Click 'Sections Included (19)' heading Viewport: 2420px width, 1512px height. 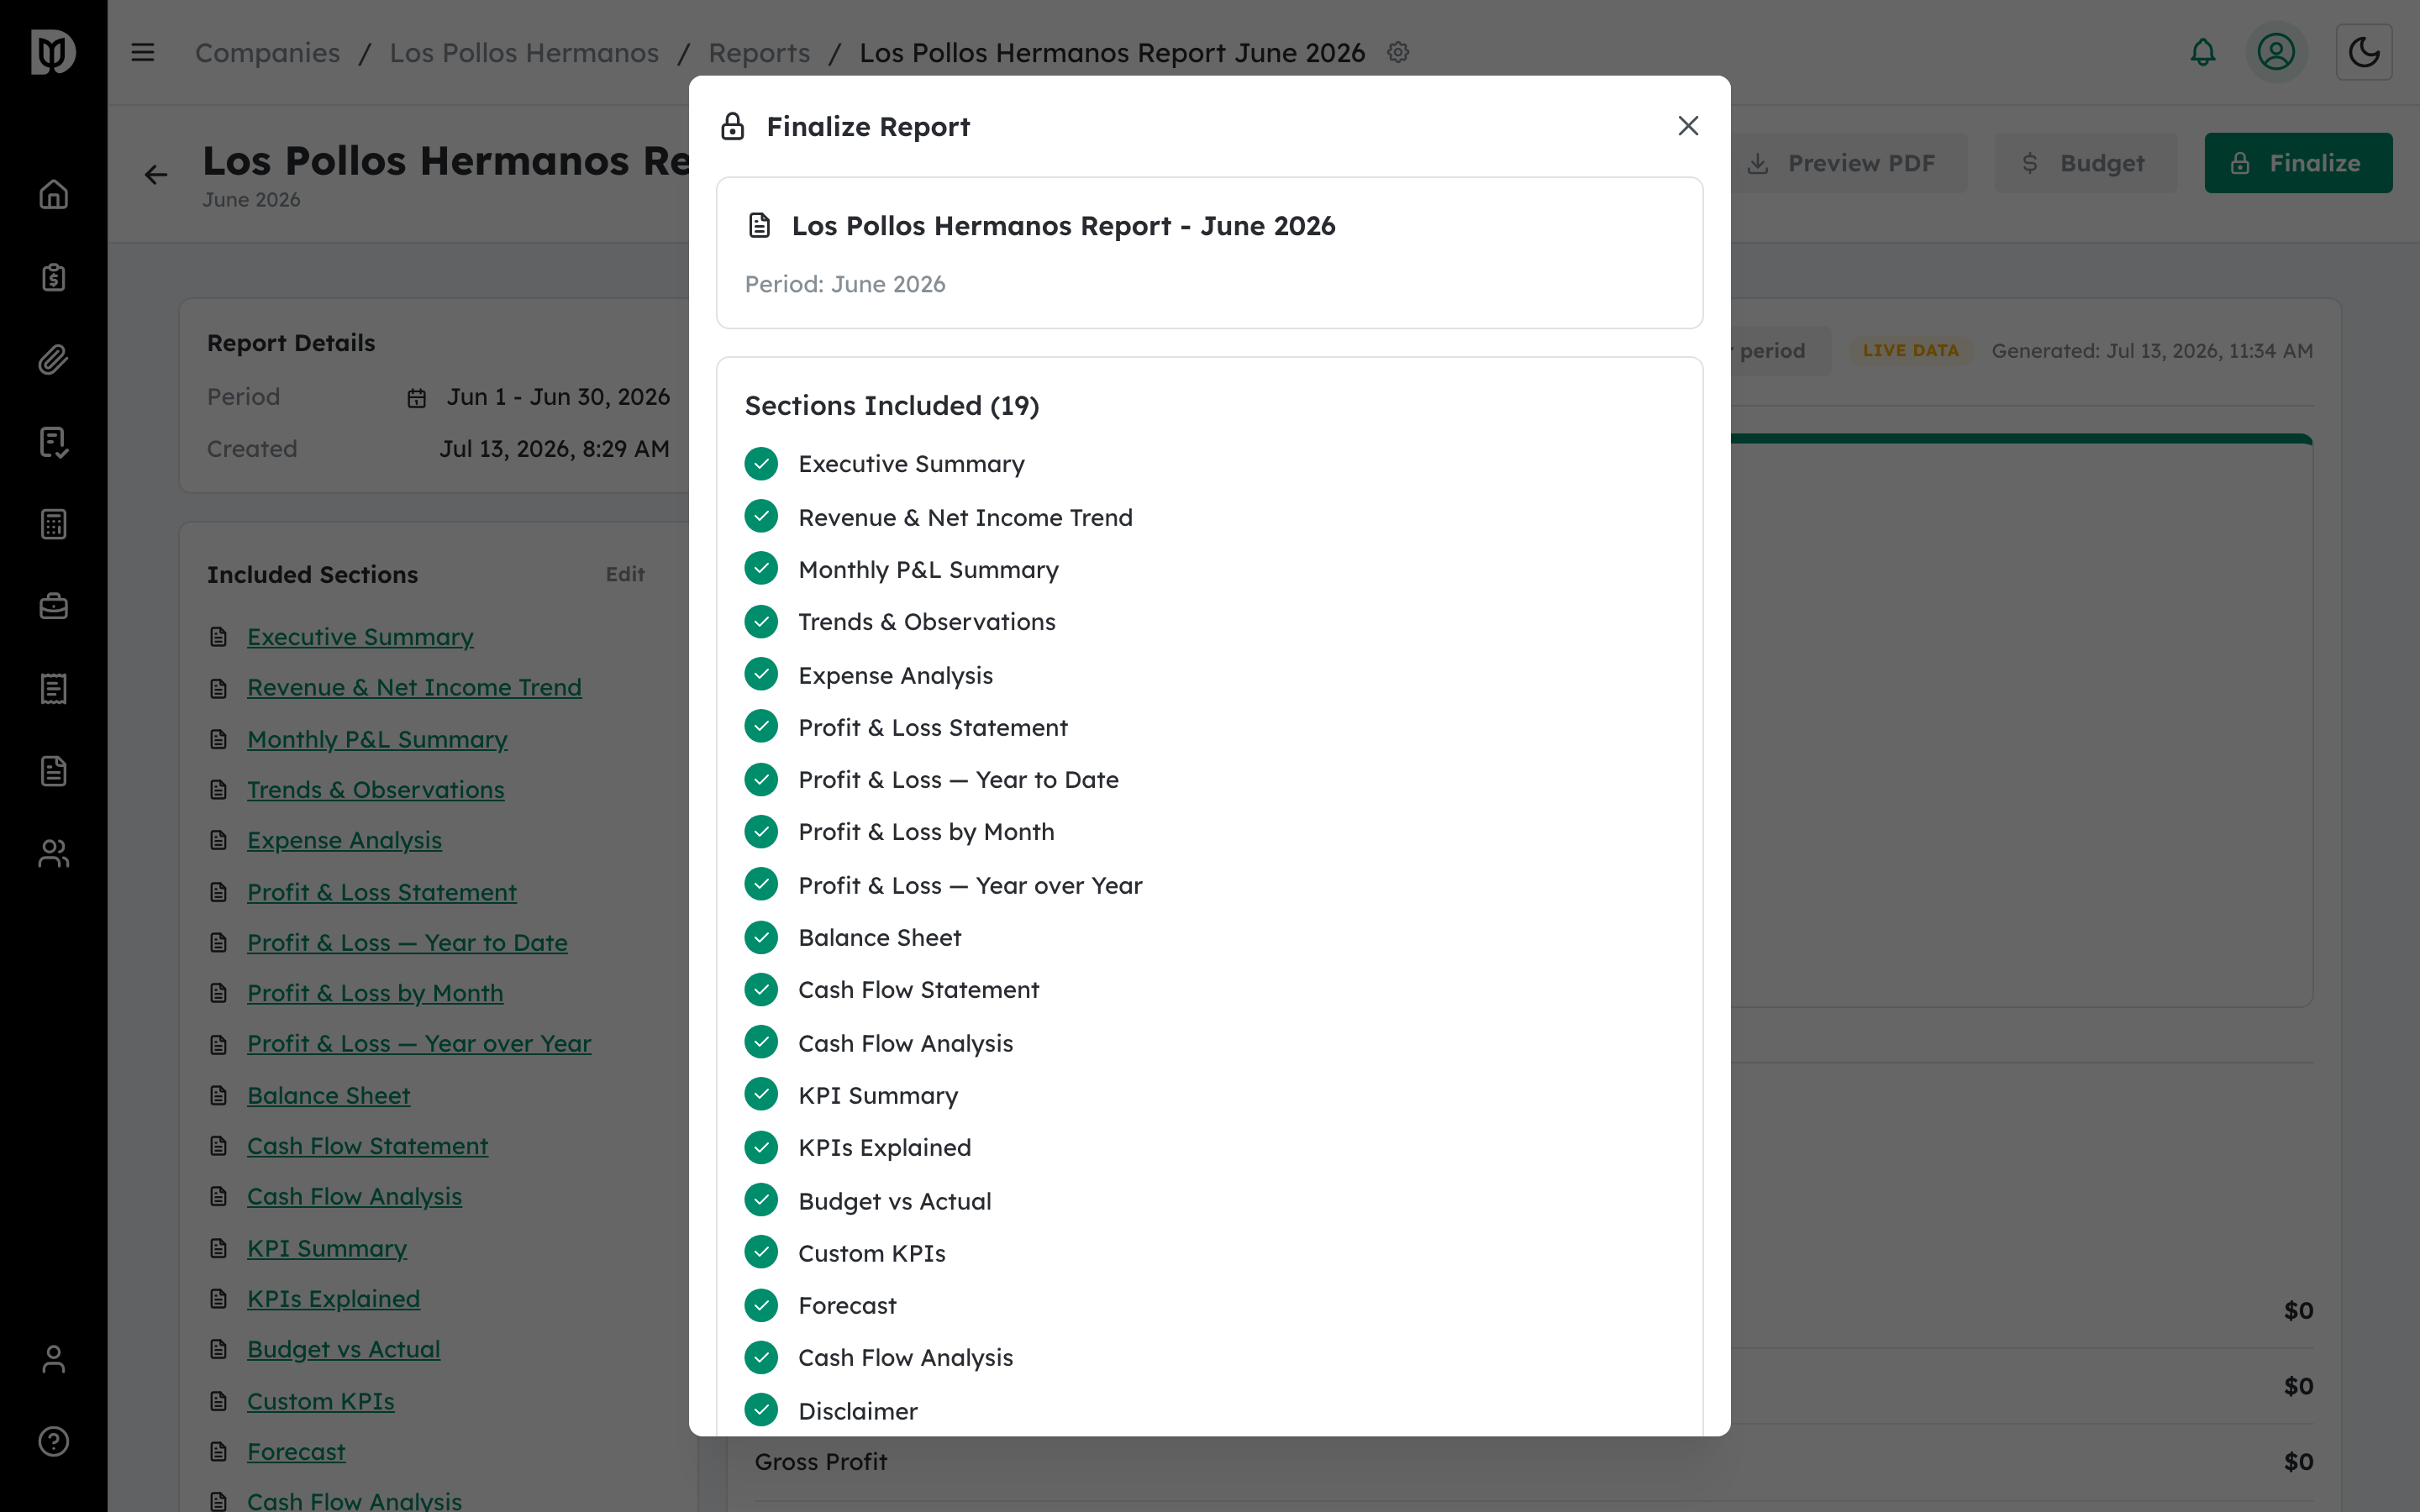892,406
